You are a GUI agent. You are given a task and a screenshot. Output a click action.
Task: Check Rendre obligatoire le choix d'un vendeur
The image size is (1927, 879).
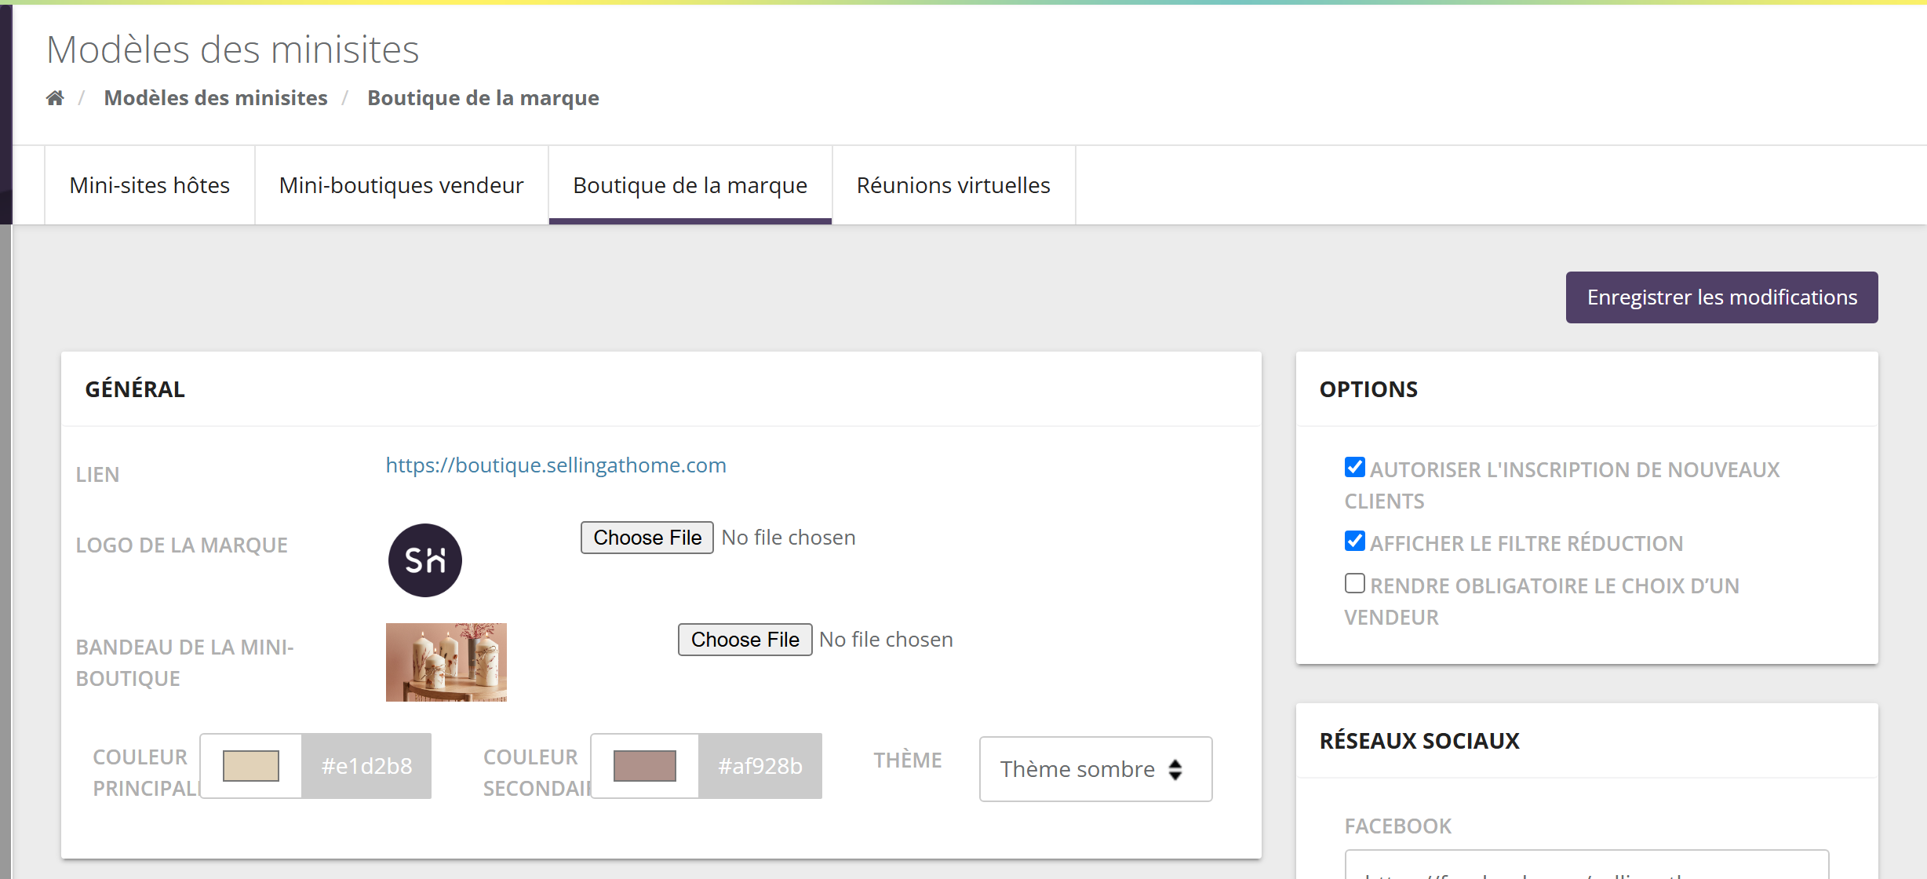click(x=1355, y=584)
